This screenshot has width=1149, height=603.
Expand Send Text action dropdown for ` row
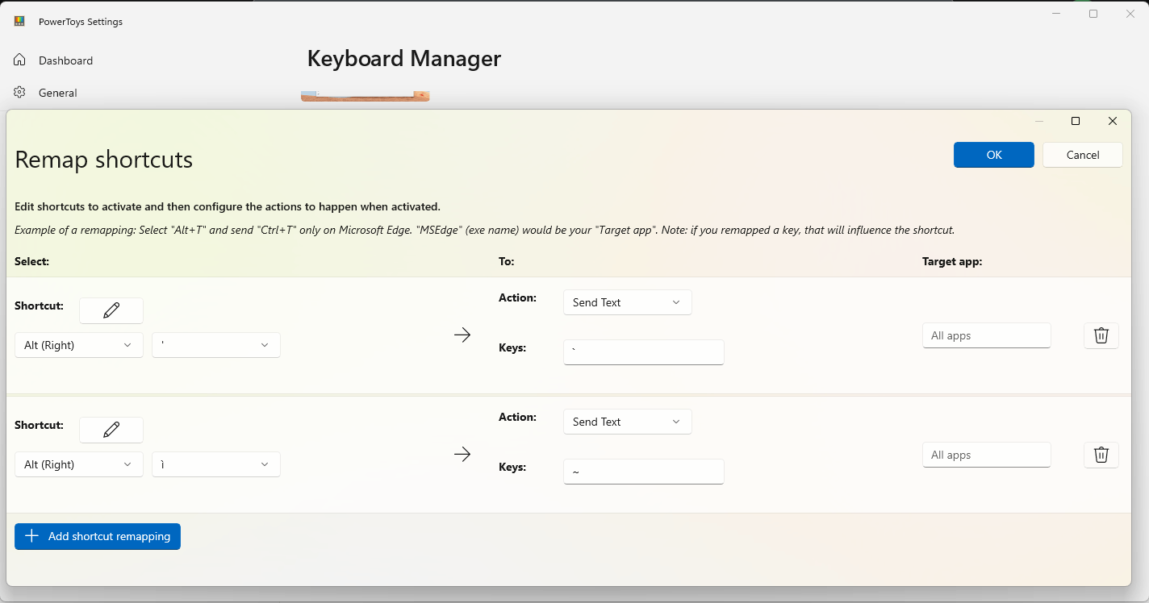coord(628,302)
